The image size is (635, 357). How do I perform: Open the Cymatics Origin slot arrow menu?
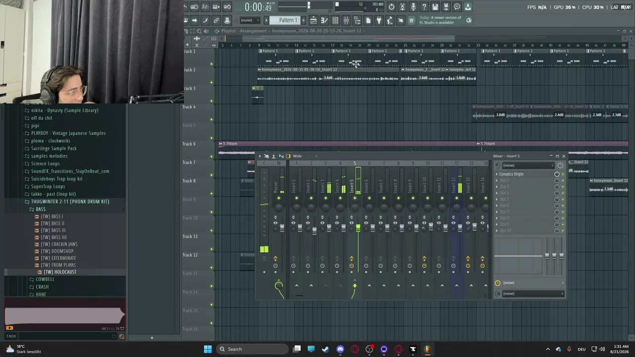[x=497, y=174]
